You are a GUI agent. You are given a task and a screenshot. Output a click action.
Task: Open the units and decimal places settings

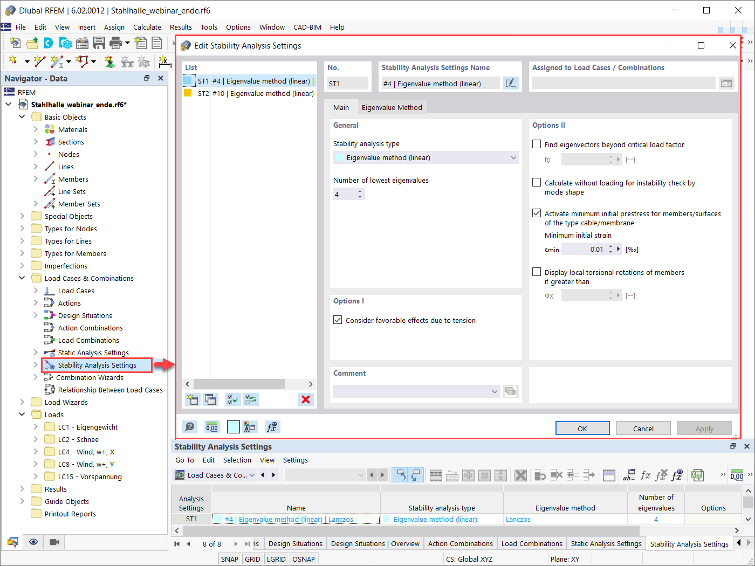pos(212,426)
